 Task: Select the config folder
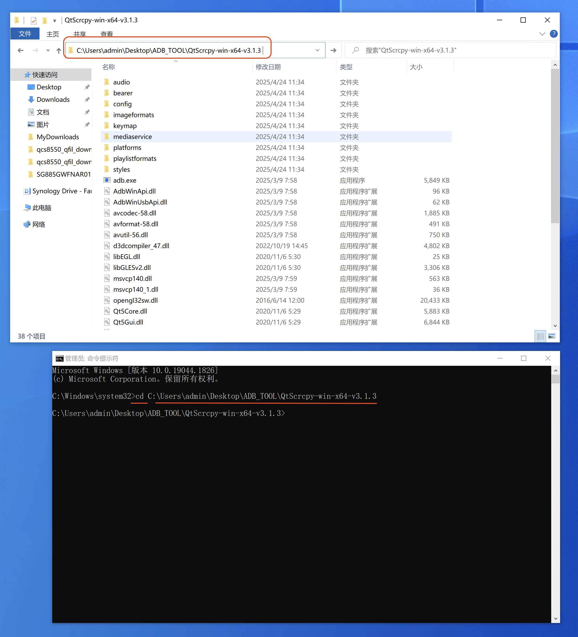tap(122, 104)
